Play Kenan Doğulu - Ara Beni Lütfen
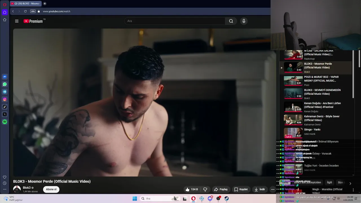 click(316, 107)
